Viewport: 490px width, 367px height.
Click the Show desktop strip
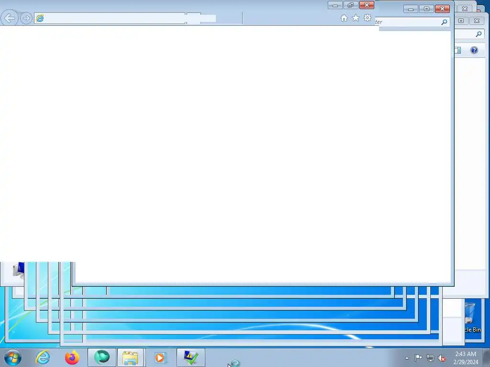tap(486, 358)
